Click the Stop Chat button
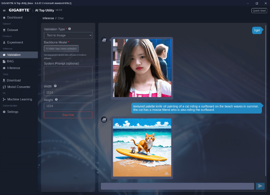This screenshot has width=270, height=195. (x=68, y=115)
